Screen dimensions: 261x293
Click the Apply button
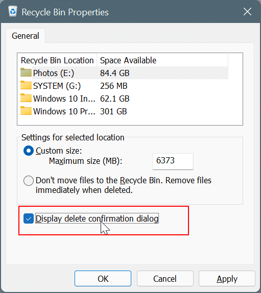coord(227,279)
